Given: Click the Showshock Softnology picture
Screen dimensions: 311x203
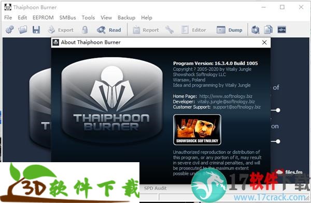Looking at the screenshot, I should pyautogui.click(x=197, y=130).
